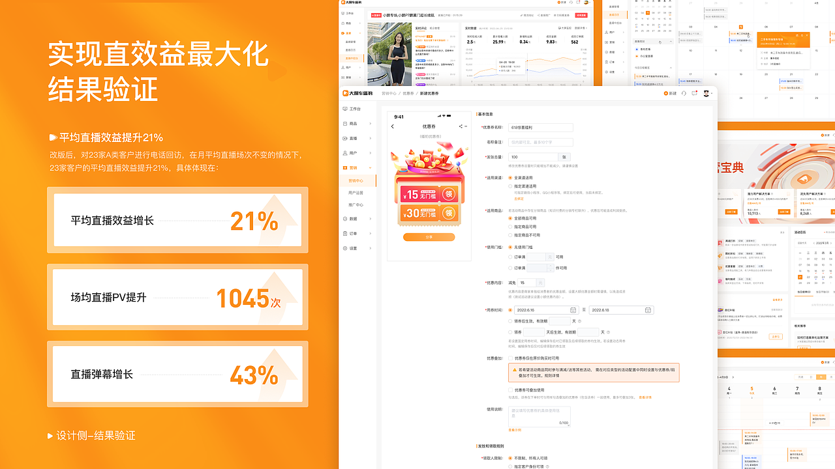Select 指定客户身份可领 radio option
The height and width of the screenshot is (469, 835).
tap(510, 466)
